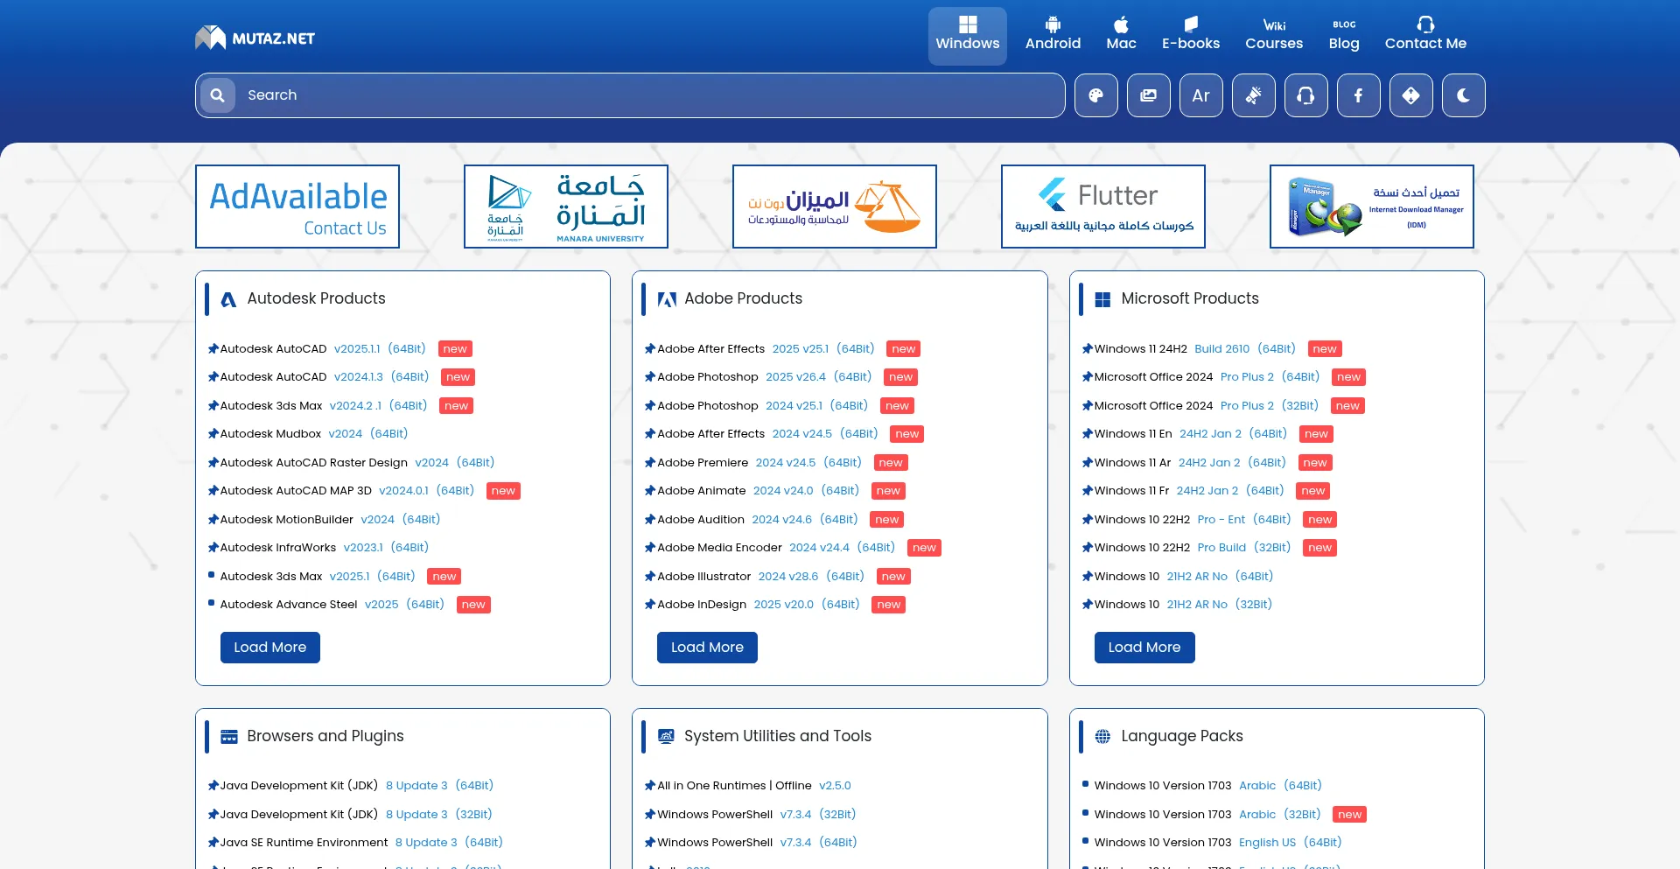Open the Al-Mizan accounting banner
This screenshot has width=1680, height=869.
click(x=835, y=207)
